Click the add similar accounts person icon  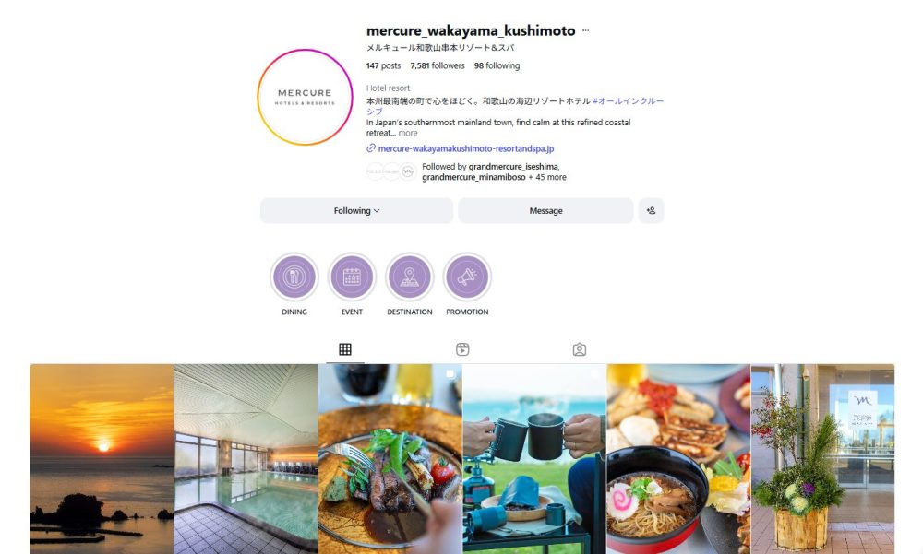[651, 210]
